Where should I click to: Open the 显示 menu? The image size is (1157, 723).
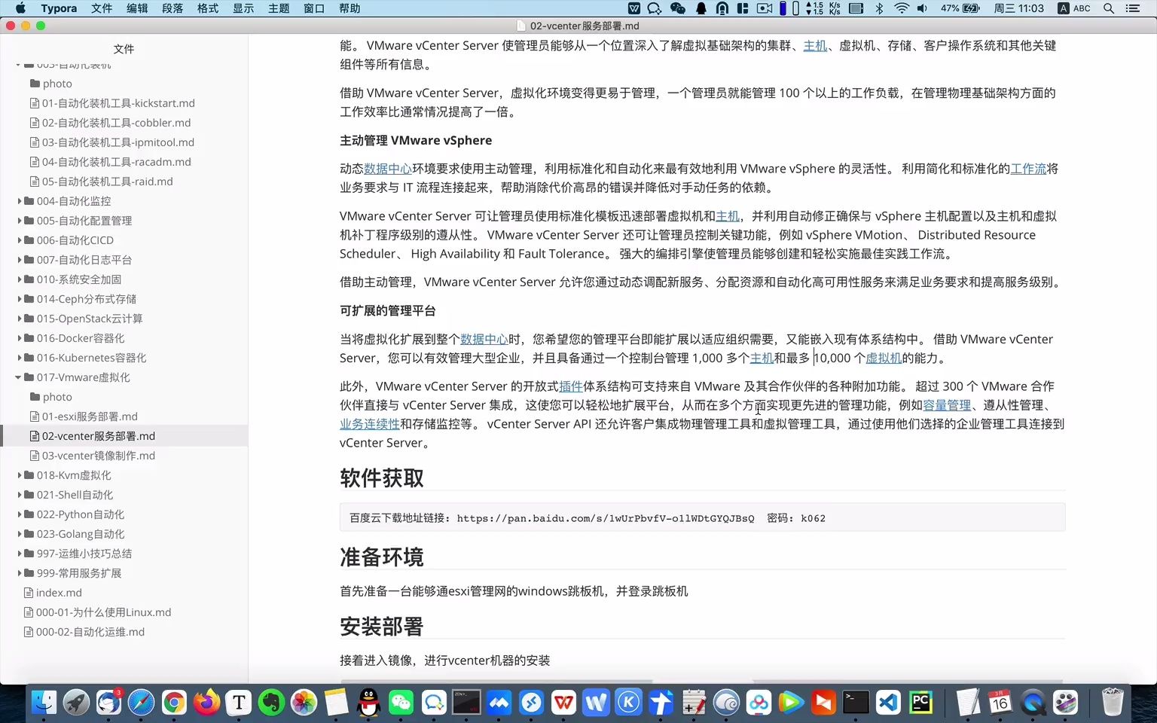click(x=243, y=8)
